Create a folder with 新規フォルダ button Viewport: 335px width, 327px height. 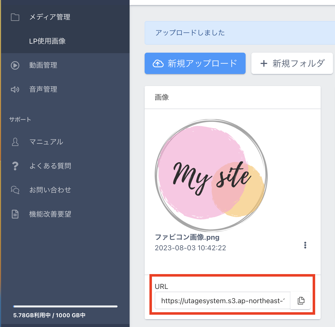pyautogui.click(x=292, y=63)
